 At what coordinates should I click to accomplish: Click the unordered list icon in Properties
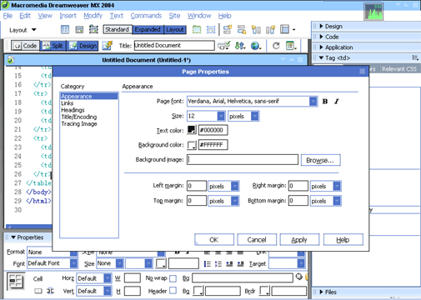click(x=208, y=263)
